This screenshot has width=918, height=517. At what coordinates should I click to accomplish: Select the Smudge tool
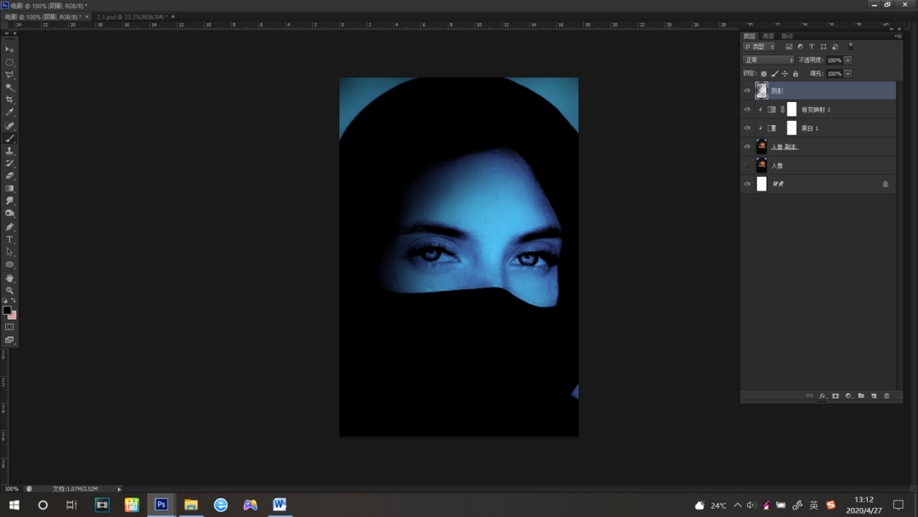pyautogui.click(x=9, y=201)
